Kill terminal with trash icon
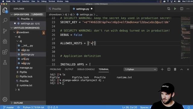Image resolution: width=193 pixels, height=109 pixels. tap(175, 69)
